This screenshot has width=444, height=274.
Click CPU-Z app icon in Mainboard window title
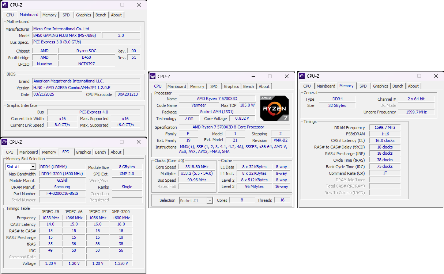click(5, 5)
